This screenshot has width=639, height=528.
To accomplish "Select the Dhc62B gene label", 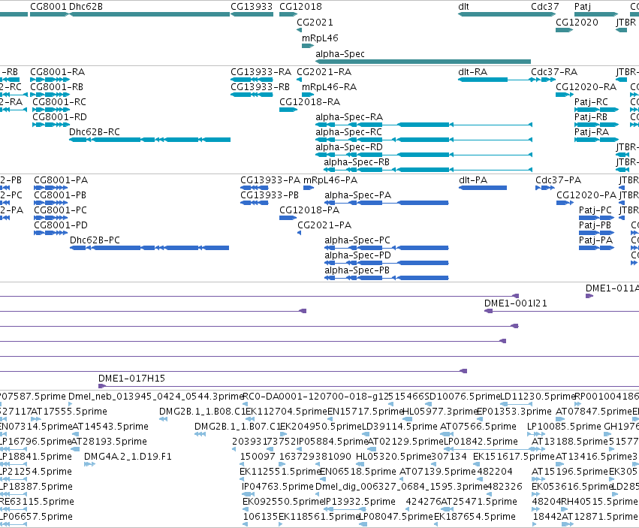I will (86, 7).
